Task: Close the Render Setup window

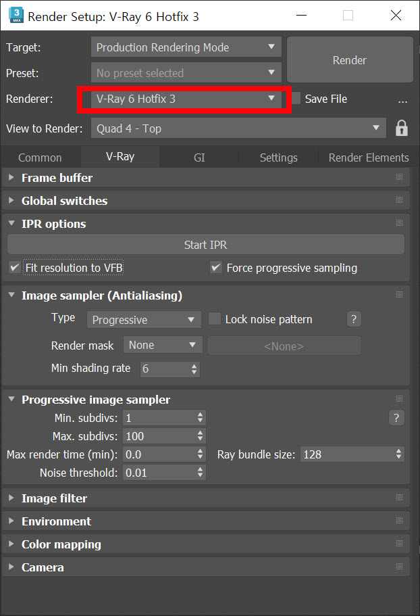Action: (x=396, y=16)
